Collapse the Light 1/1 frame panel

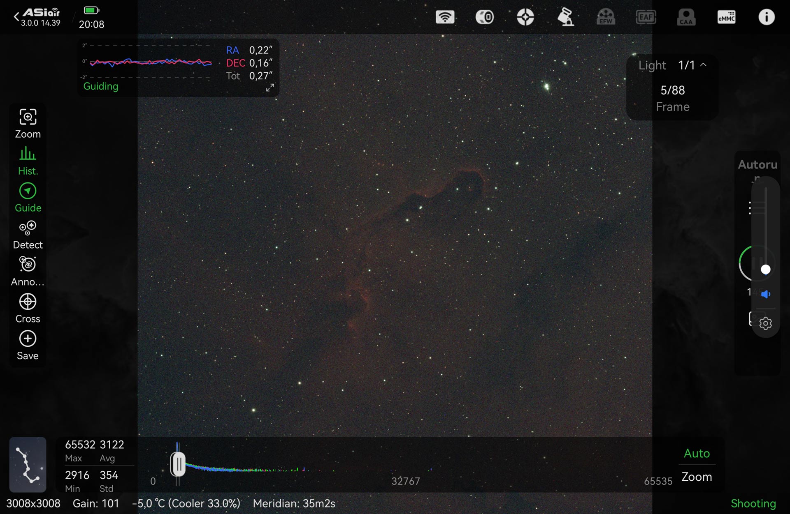pyautogui.click(x=704, y=65)
